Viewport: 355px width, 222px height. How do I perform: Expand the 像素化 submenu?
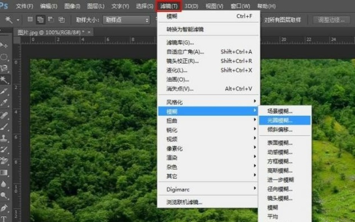[x=208, y=148]
